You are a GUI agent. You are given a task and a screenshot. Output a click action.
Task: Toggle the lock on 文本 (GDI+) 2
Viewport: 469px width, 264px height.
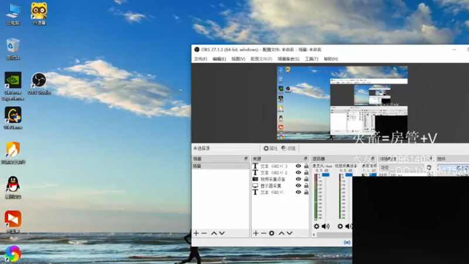pyautogui.click(x=306, y=172)
